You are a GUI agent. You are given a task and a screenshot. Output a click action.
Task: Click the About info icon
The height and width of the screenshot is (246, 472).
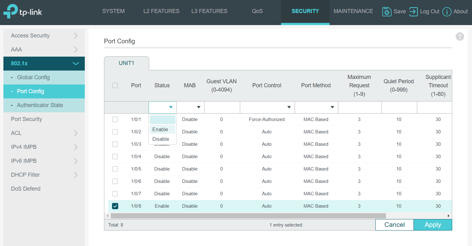click(x=447, y=12)
